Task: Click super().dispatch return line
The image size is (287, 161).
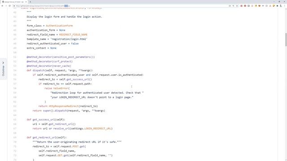Action: coord(69,110)
